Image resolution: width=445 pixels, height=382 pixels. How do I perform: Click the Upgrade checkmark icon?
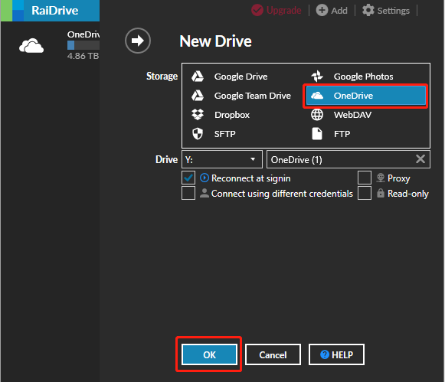257,10
